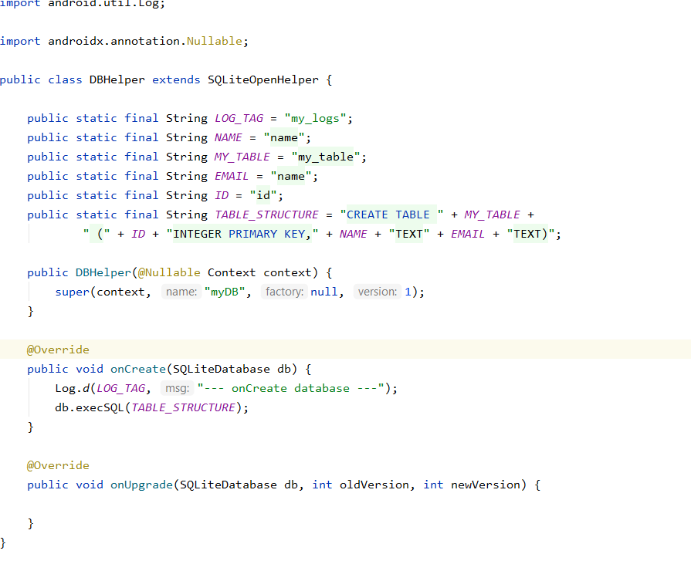Click the MY_TABLE constant declaration
The width and height of the screenshot is (691, 581).
[x=242, y=157]
